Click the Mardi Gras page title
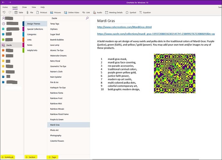222x160 pixels. (x=106, y=21)
